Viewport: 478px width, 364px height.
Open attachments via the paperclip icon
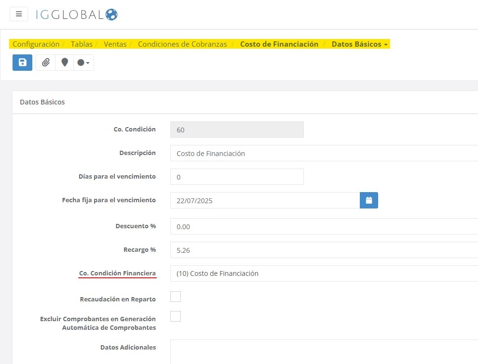[46, 63]
